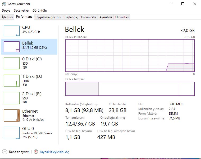This screenshot has width=201, height=159.
Task: Click the Kaynak İzleyicisi resource monitor icon
Action: click(36, 152)
